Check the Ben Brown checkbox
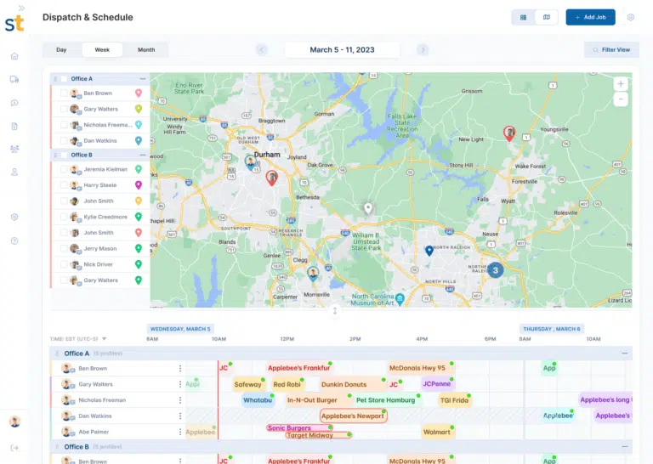653x464 pixels. point(64,93)
